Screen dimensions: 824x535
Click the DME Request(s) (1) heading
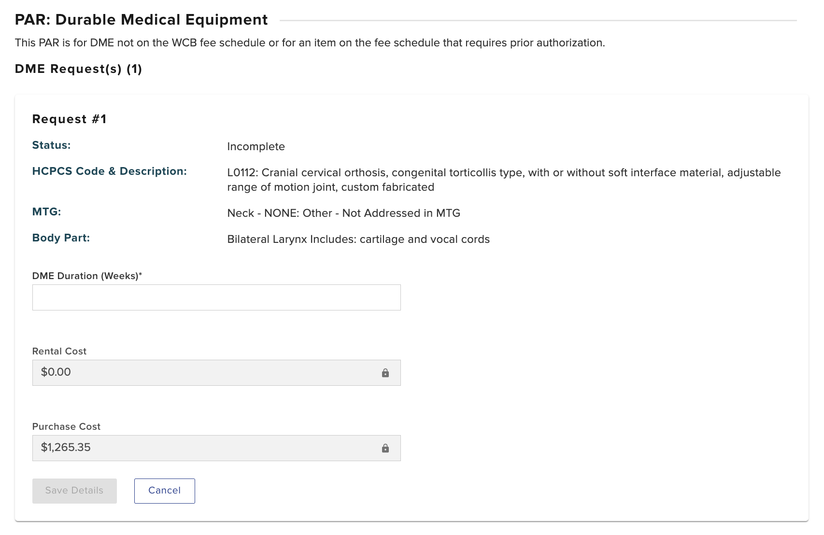[79, 69]
